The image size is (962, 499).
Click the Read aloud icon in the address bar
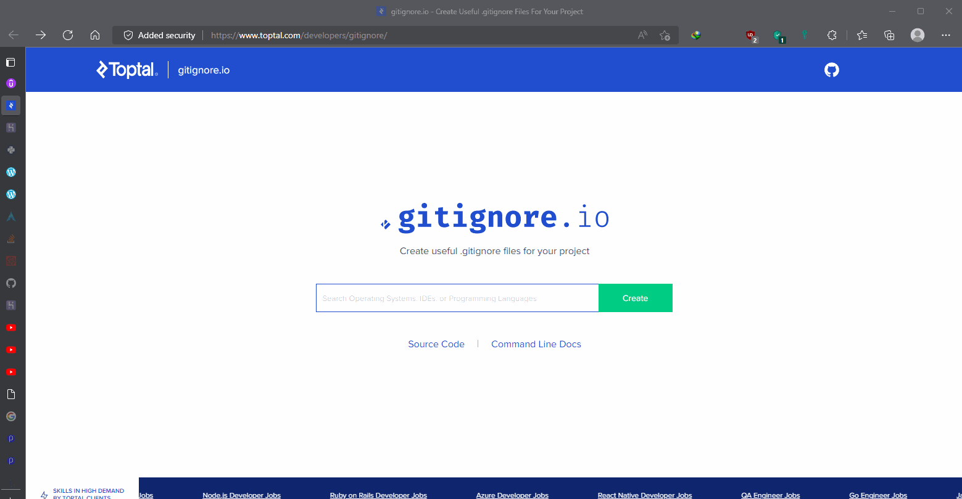pyautogui.click(x=642, y=35)
